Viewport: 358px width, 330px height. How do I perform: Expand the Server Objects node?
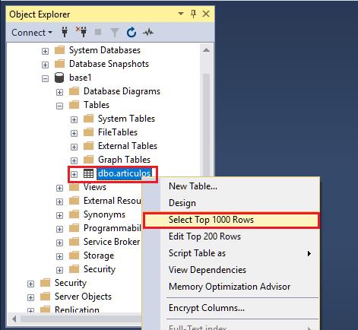coord(30,297)
